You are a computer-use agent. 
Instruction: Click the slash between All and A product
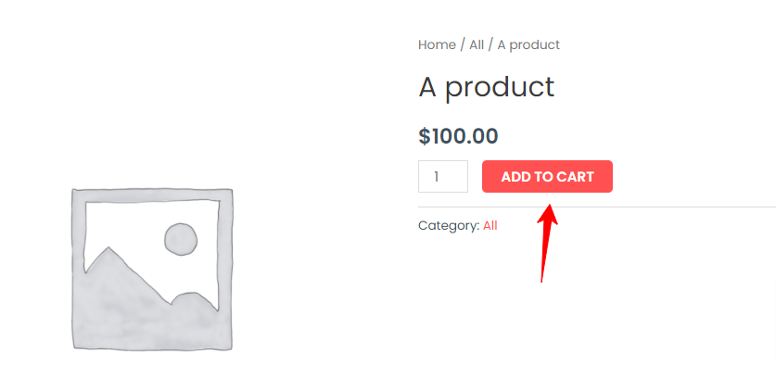(490, 45)
